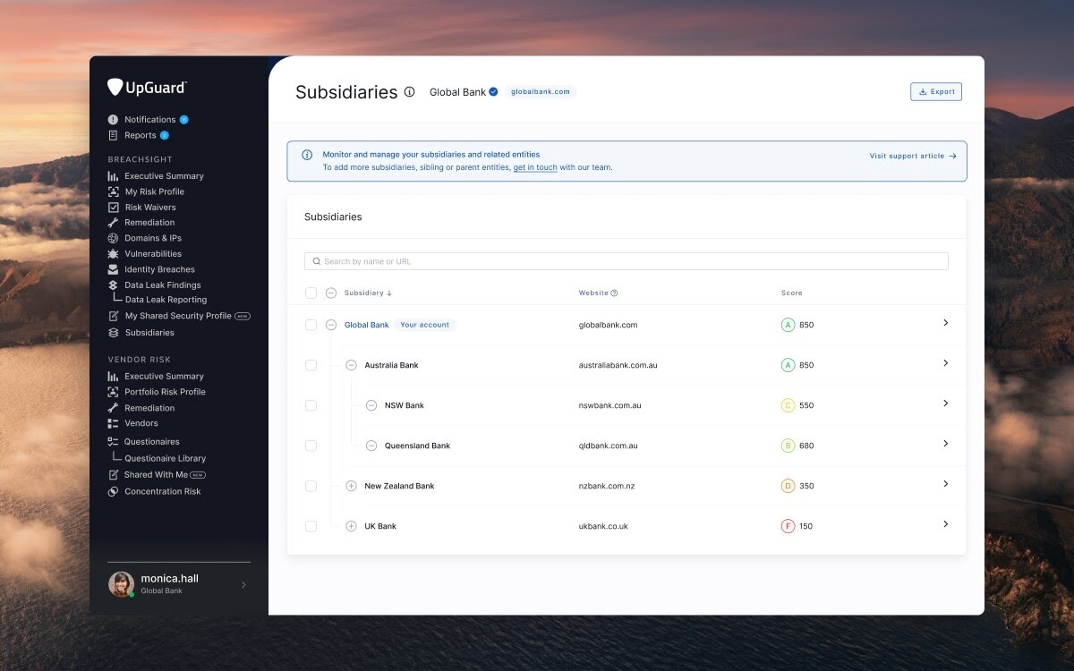
Task: Tick the checkbox for New Zealand Bank row
Action: click(311, 486)
